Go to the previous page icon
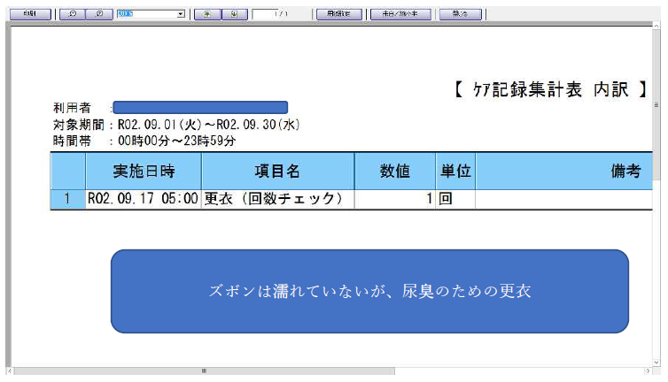The width and height of the screenshot is (668, 382). pyautogui.click(x=206, y=14)
